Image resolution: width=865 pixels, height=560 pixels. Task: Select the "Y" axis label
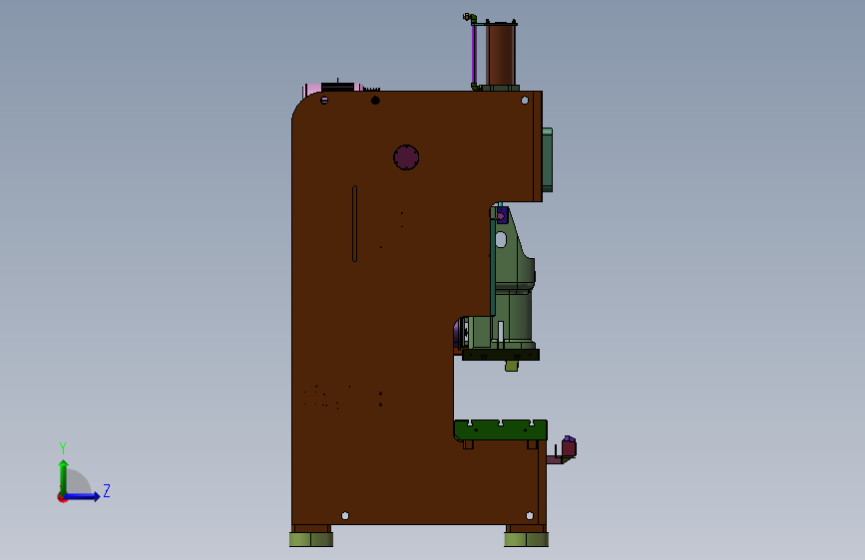tap(63, 447)
